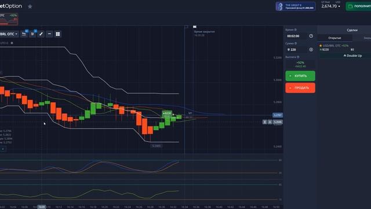
Task: Click the help icon next to Время
Action: (295, 30)
